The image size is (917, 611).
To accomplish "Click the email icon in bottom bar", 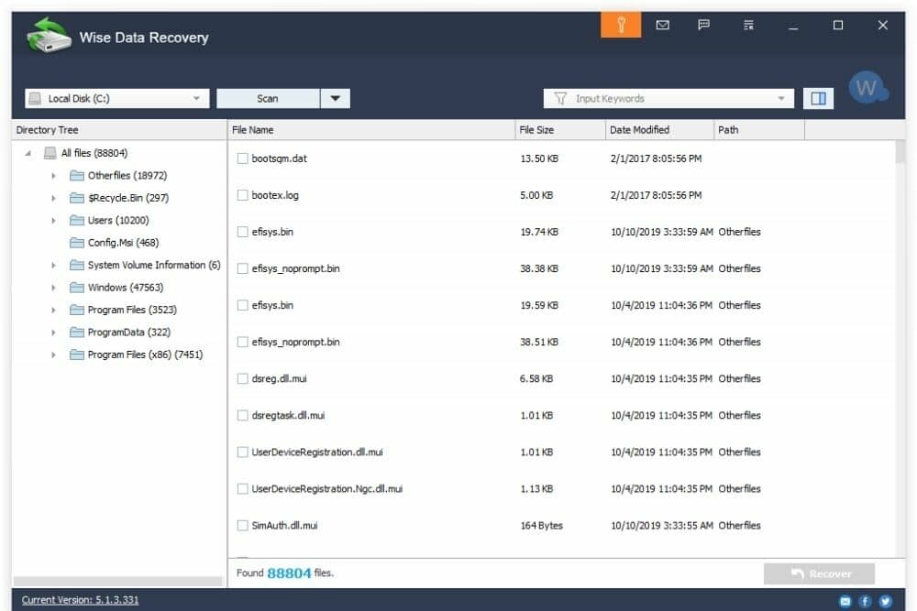I will pyautogui.click(x=845, y=601).
